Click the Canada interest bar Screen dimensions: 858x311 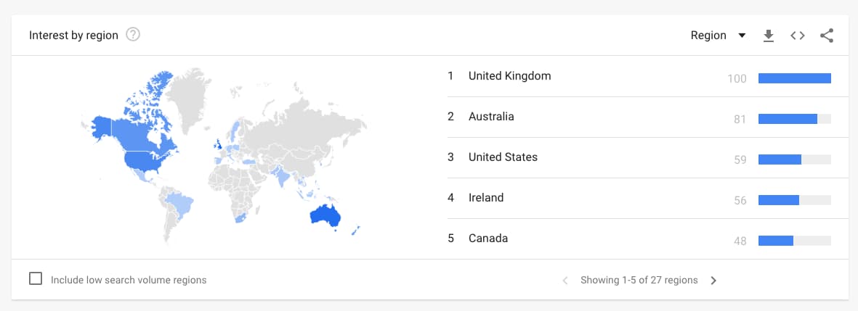click(x=776, y=241)
